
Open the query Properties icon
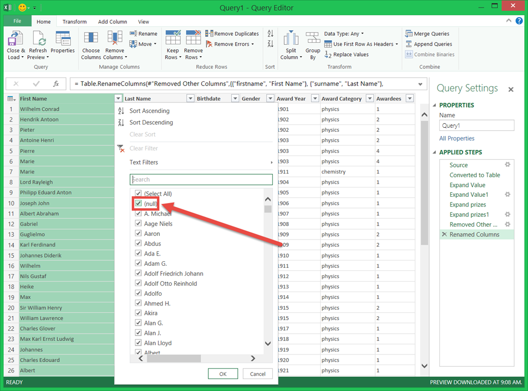point(62,39)
